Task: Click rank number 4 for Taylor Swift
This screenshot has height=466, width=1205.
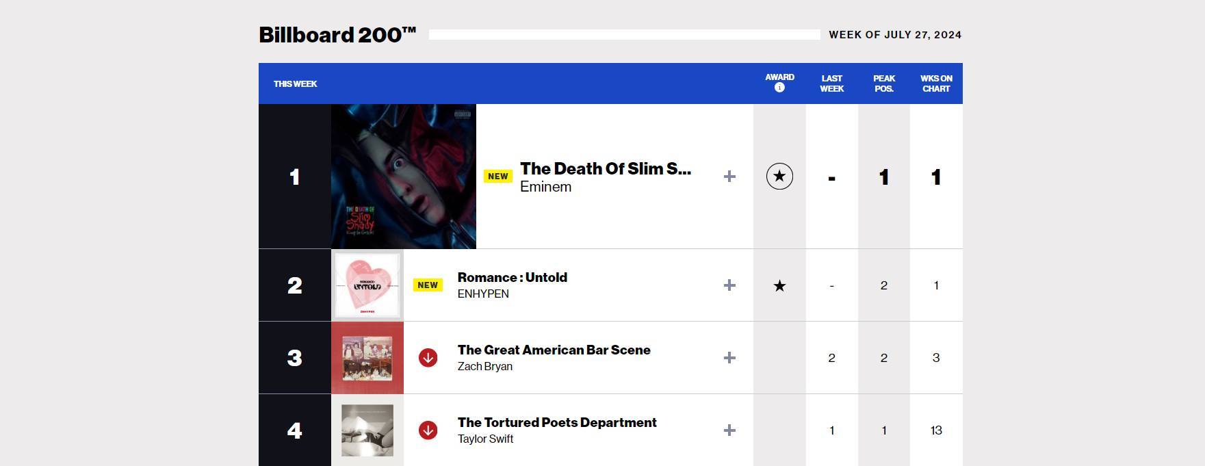Action: (294, 430)
